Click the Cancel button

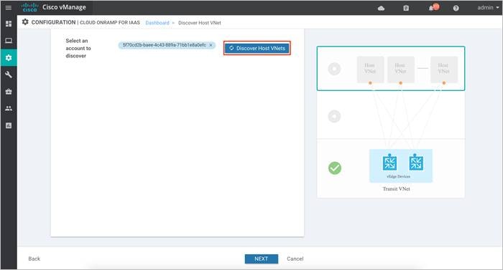point(295,259)
